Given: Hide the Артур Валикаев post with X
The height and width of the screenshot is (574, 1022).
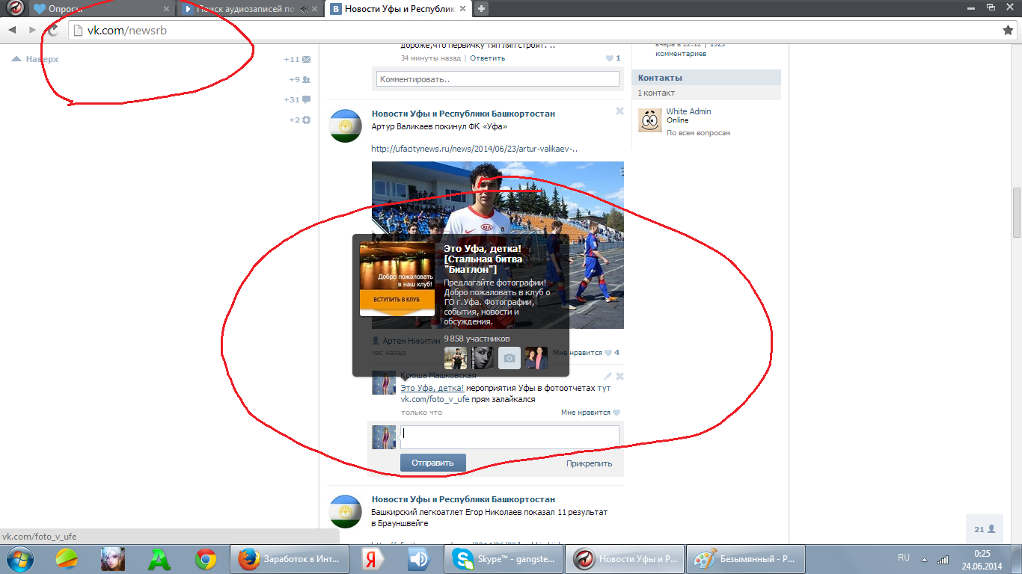Looking at the screenshot, I should pos(619,111).
